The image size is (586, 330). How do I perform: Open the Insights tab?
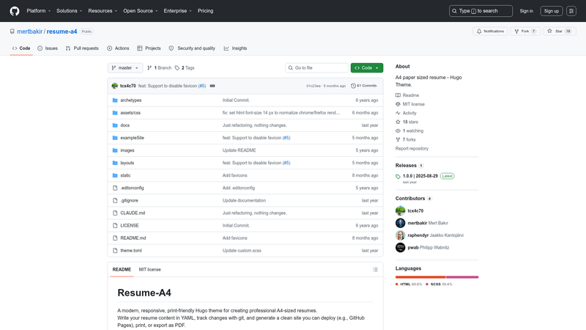pyautogui.click(x=235, y=48)
